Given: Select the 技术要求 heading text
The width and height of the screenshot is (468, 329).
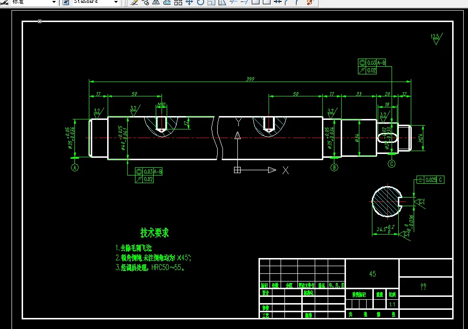Looking at the screenshot, I should tap(155, 233).
